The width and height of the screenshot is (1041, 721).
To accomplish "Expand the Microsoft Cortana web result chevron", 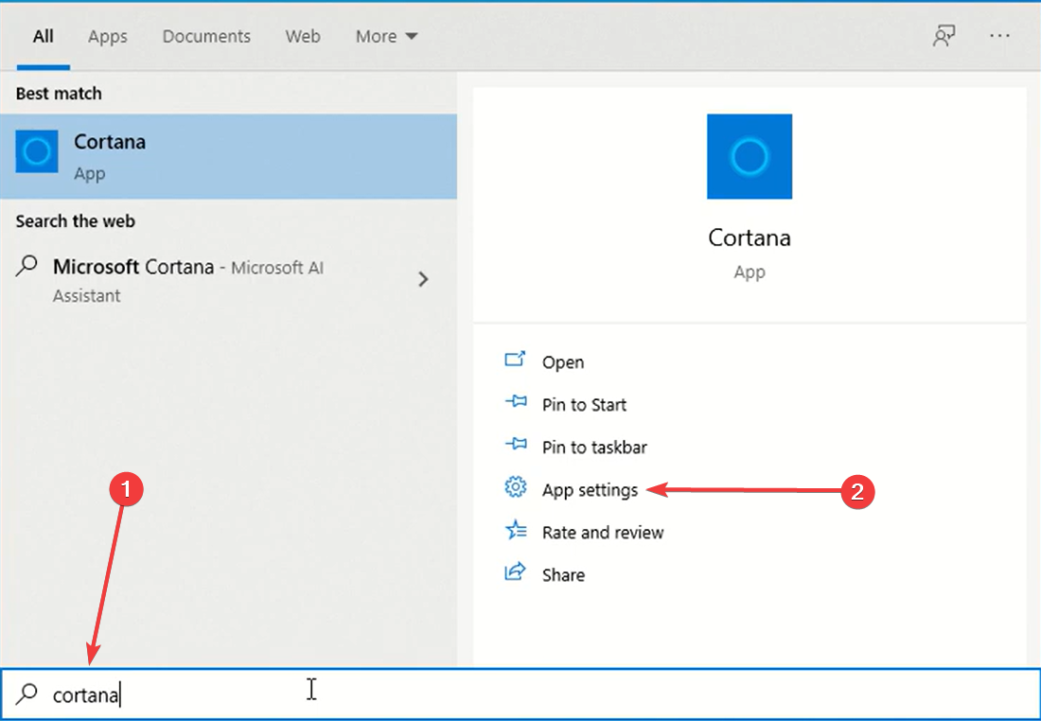I will click(423, 279).
